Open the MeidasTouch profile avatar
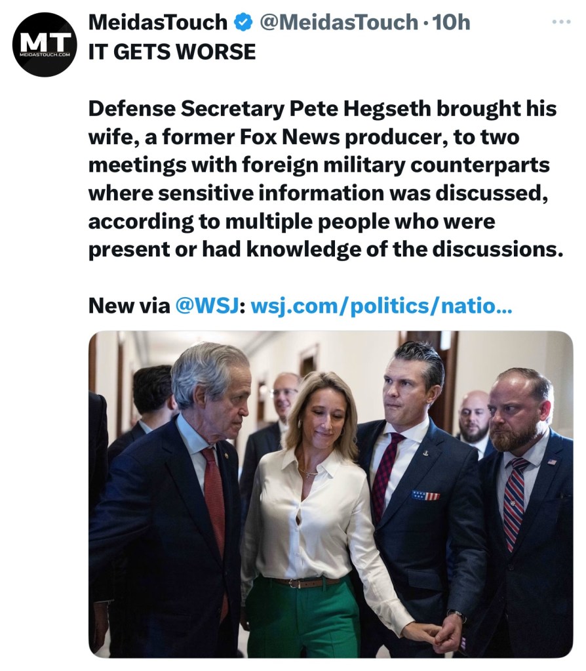586x671 pixels. coord(45,45)
